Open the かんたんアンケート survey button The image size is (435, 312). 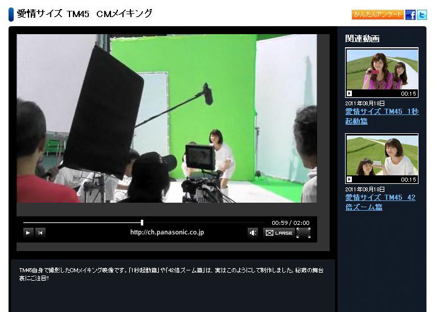point(377,14)
